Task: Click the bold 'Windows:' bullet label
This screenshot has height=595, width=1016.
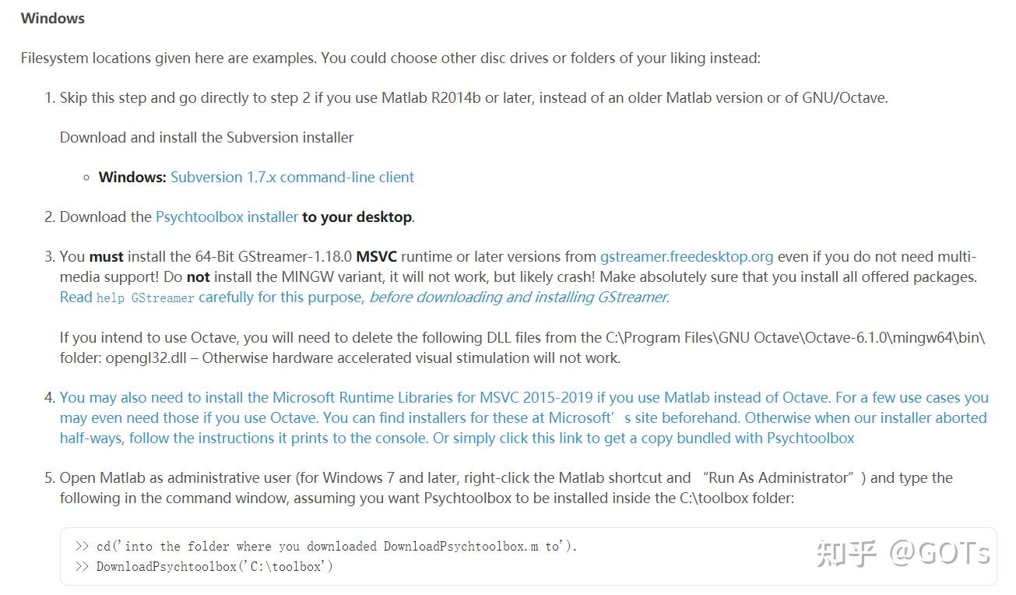Action: [132, 177]
